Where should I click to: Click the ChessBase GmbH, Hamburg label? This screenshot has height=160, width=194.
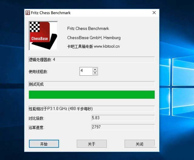tap(94, 38)
